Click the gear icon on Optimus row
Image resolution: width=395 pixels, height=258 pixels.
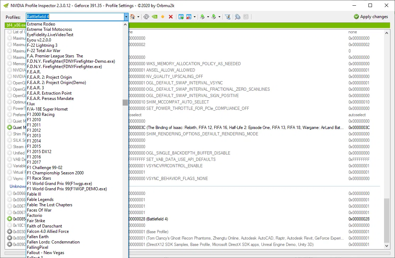pos(10,102)
